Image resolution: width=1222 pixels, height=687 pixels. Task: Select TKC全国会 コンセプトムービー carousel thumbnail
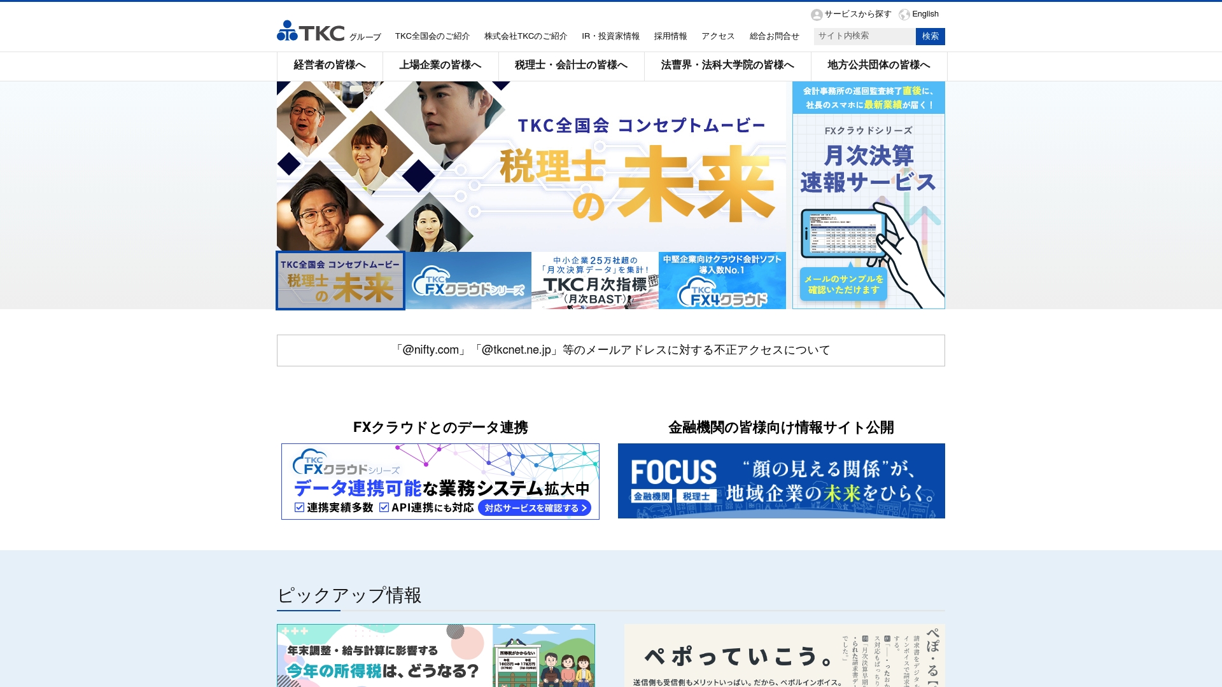point(341,281)
